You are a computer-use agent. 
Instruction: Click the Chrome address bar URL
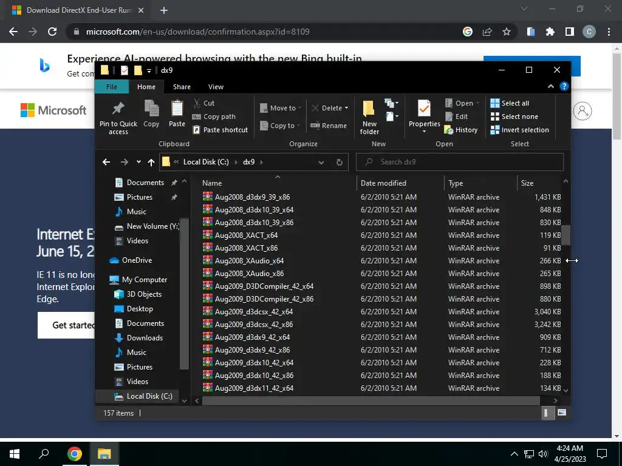click(197, 32)
